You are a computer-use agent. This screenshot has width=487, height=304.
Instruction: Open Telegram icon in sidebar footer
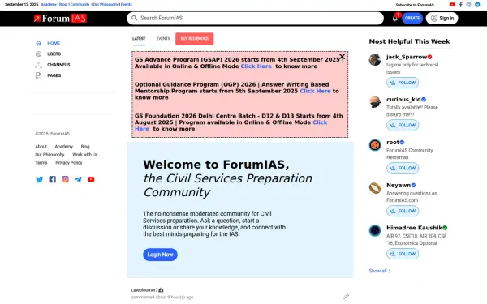(78, 179)
